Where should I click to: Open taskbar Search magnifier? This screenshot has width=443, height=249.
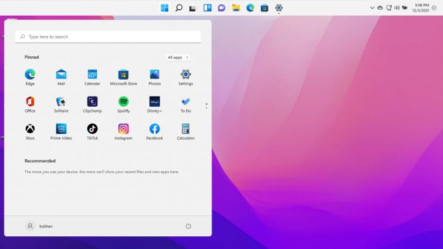[x=179, y=8]
